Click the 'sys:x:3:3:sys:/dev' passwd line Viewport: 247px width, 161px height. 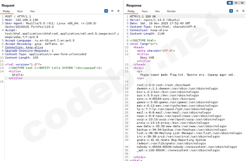(168, 96)
